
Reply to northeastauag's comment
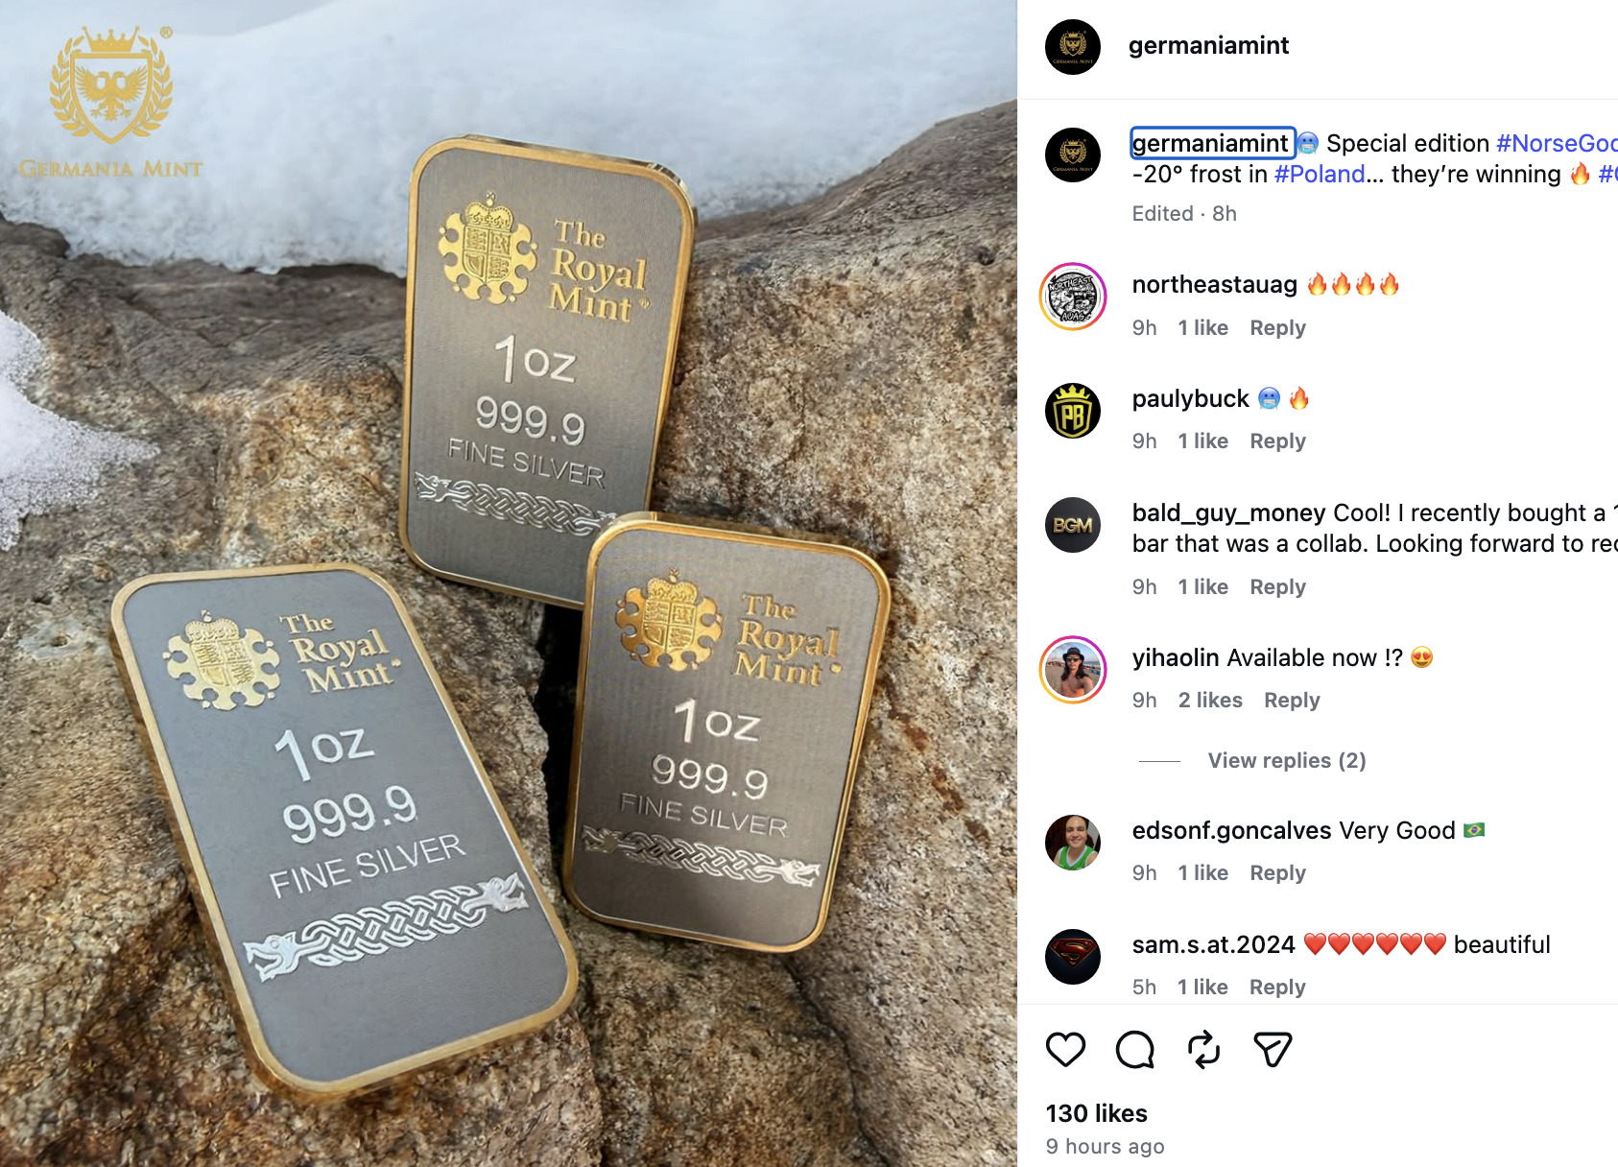(x=1277, y=327)
